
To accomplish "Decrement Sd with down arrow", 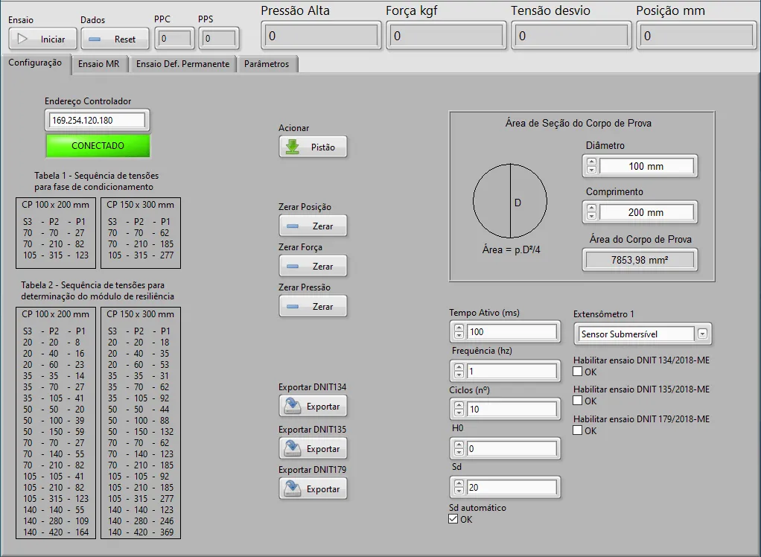I will 459,491.
